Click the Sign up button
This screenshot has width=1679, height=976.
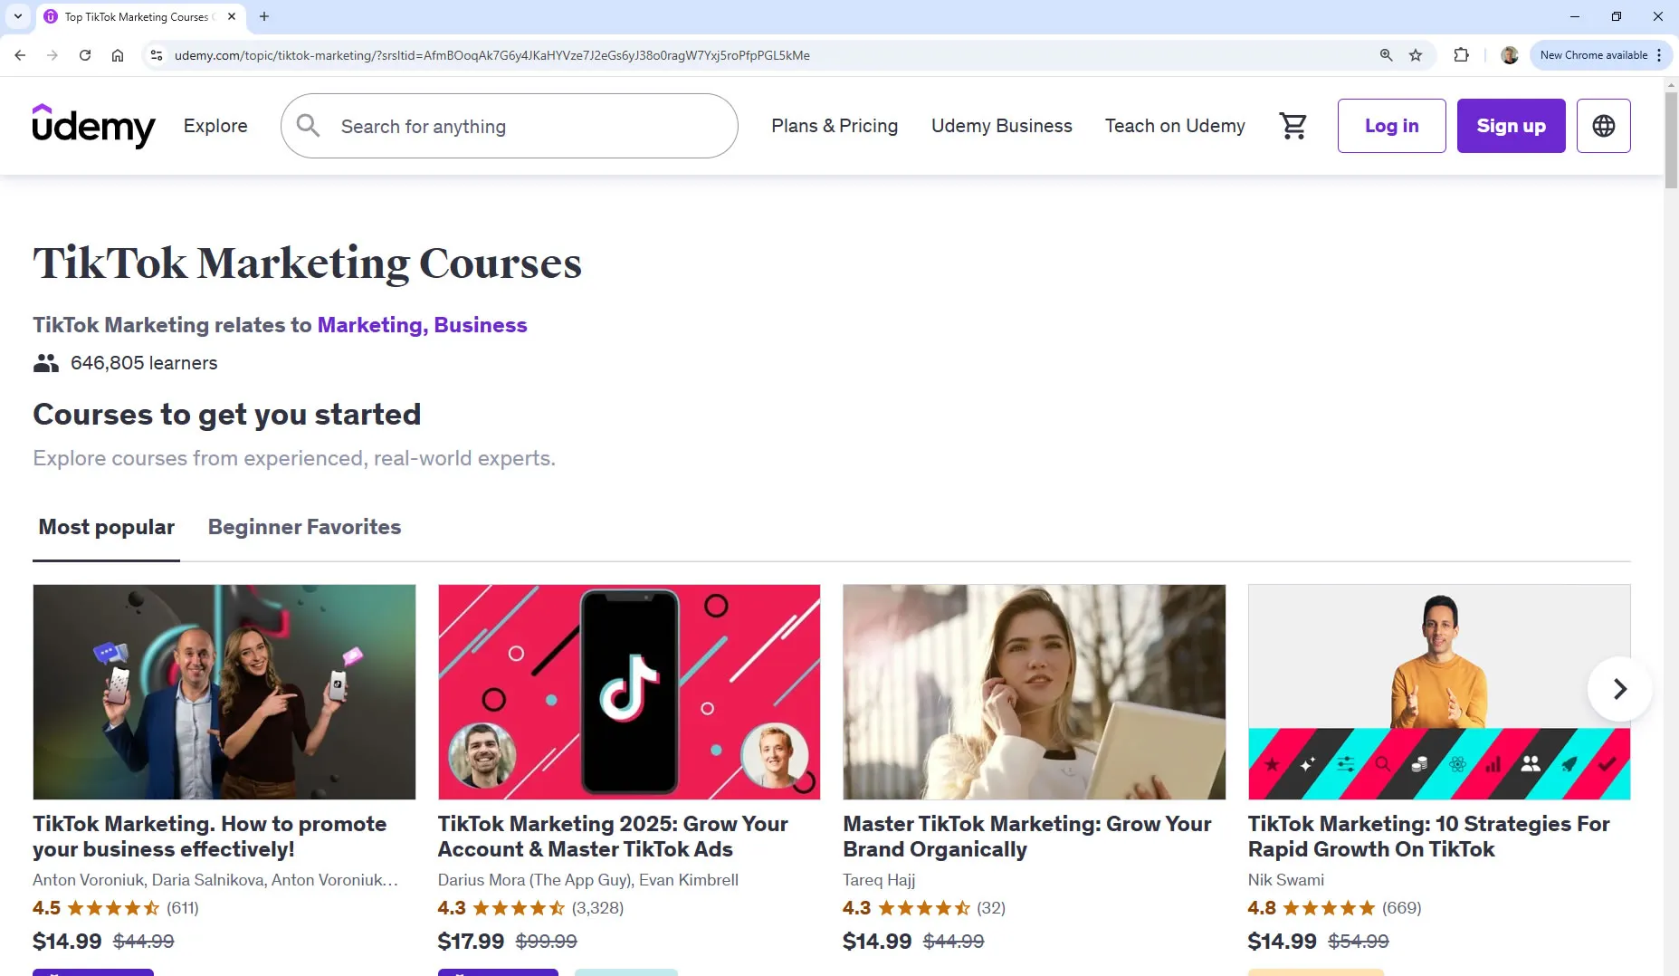1511,126
